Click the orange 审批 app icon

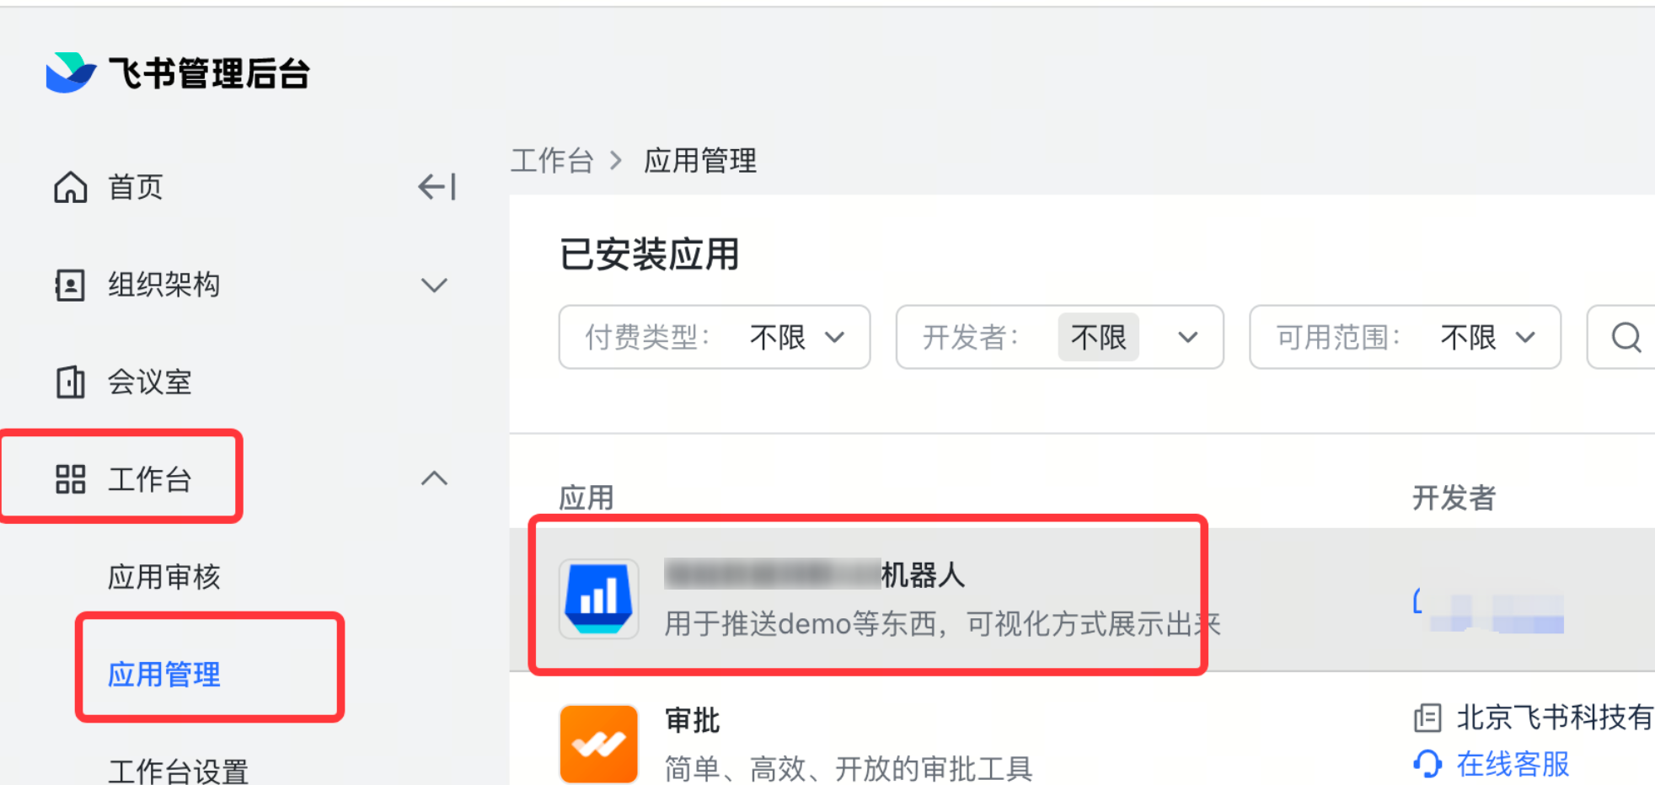599,744
